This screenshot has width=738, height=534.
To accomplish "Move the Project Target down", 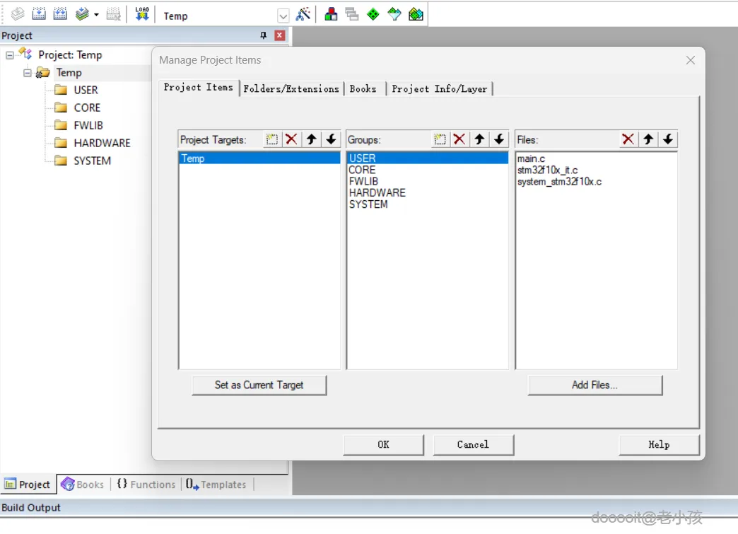I will click(331, 139).
